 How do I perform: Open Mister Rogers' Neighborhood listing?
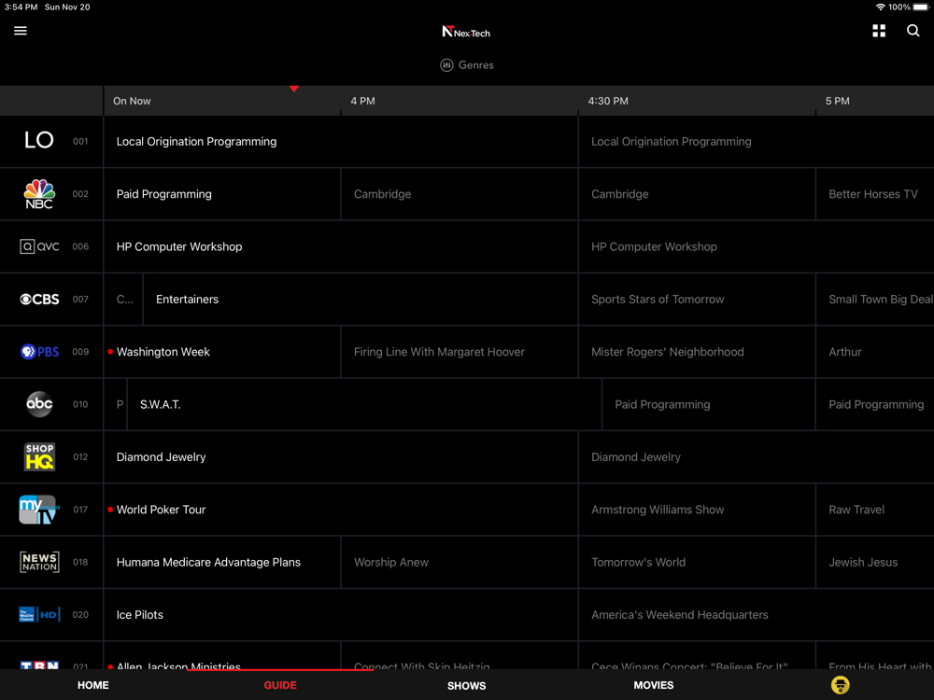coord(697,352)
